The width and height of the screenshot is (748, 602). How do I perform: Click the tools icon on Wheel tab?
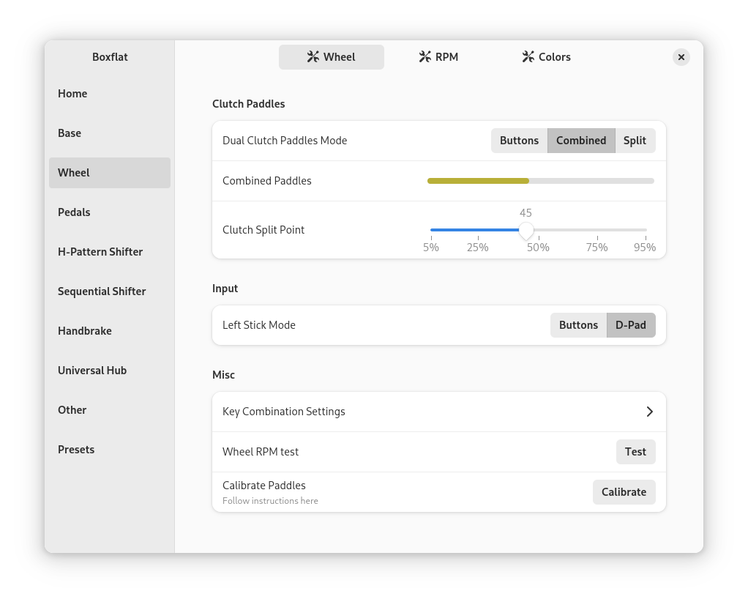313,57
